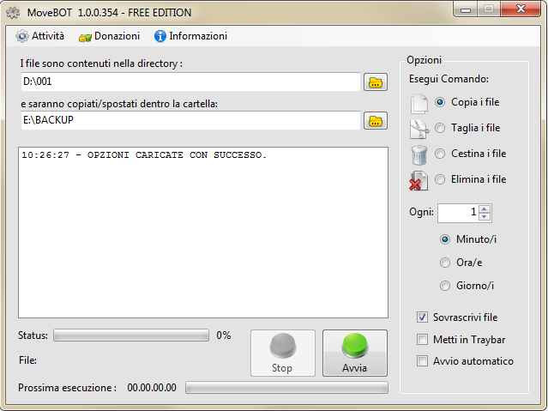Click the scissors Taglia icon
This screenshot has height=411, width=548.
click(x=419, y=129)
